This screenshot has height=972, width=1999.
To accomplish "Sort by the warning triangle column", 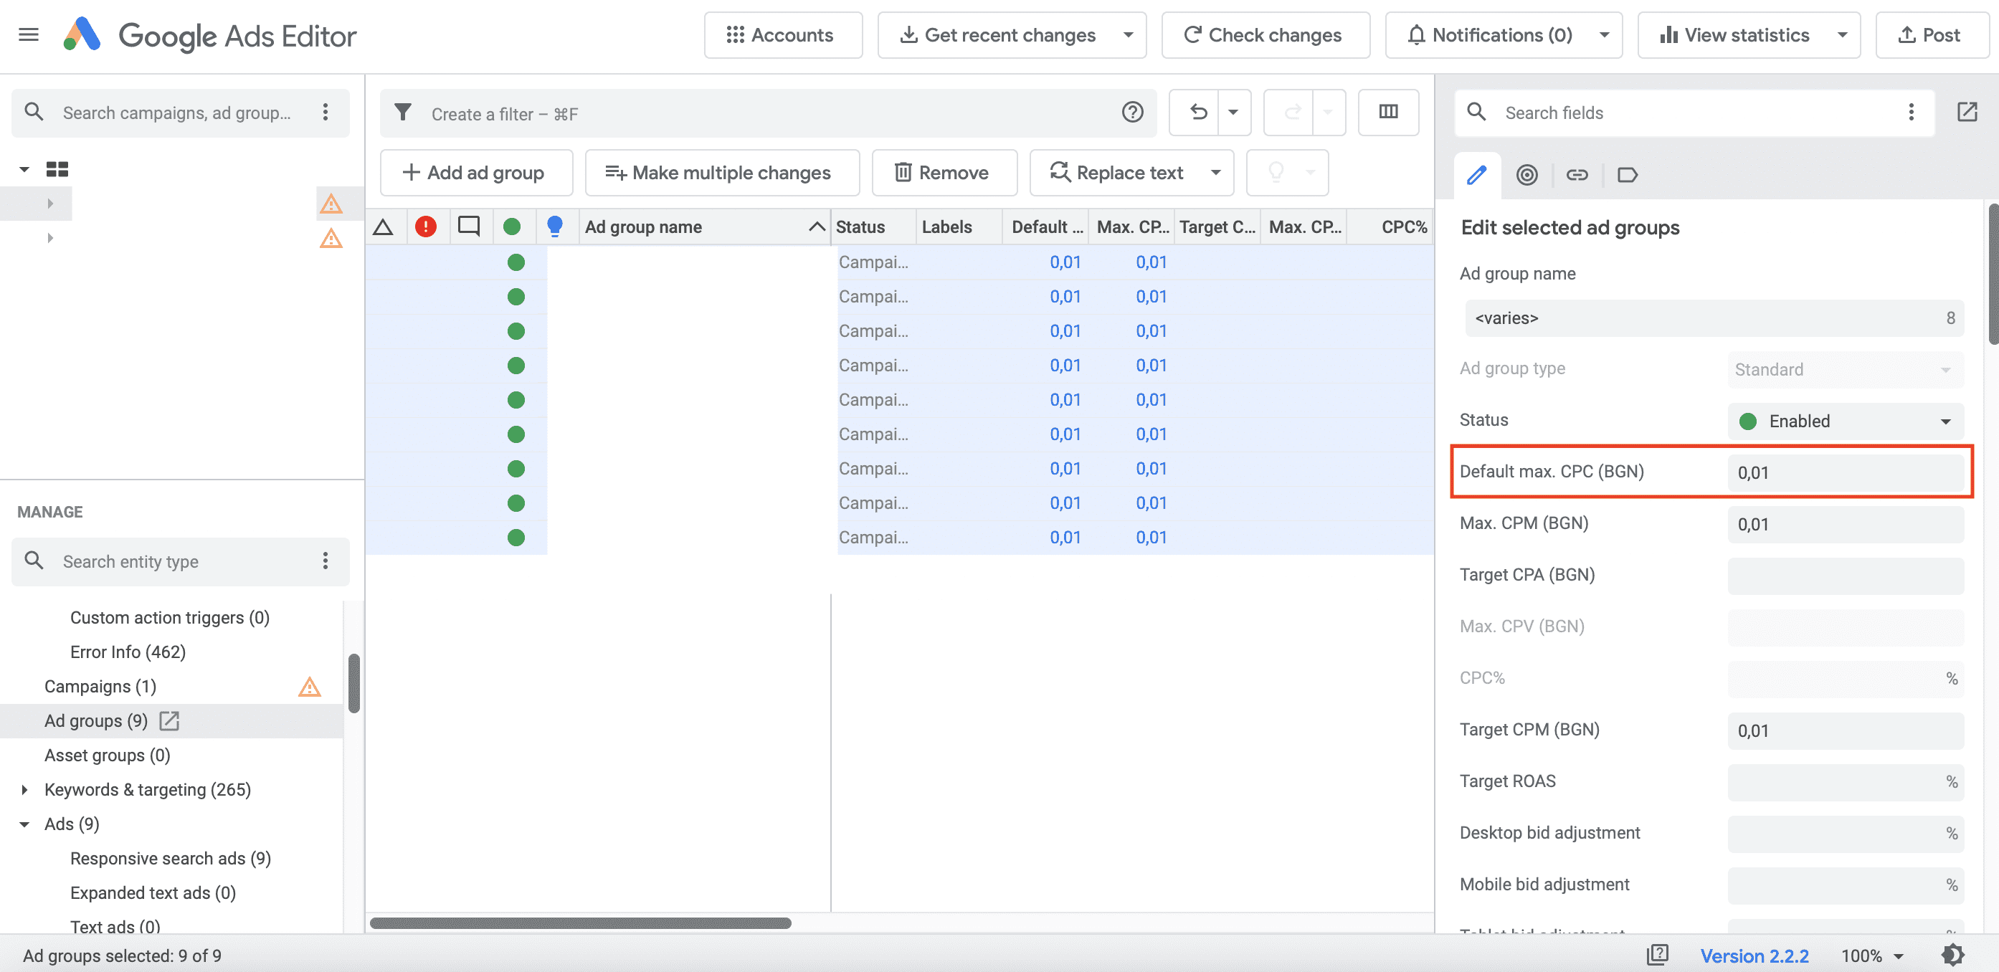I will point(384,227).
